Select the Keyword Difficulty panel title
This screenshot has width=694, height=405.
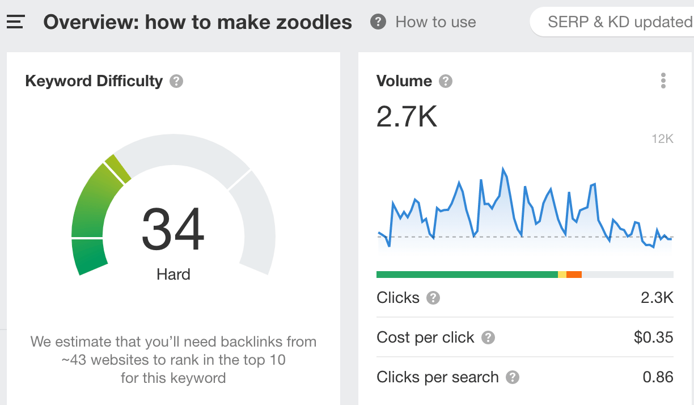click(94, 81)
